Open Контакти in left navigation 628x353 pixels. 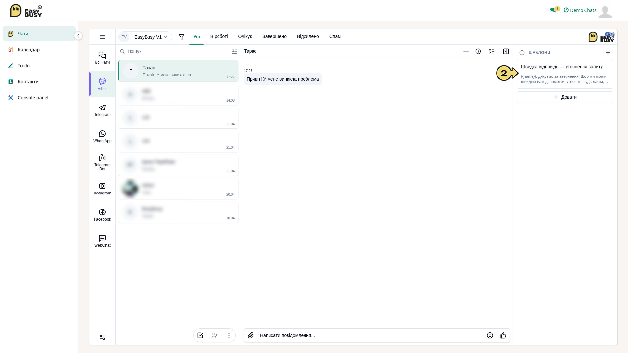(x=39, y=82)
